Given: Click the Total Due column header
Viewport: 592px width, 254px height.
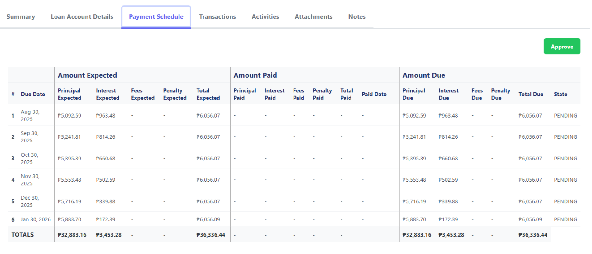Looking at the screenshot, I should [531, 94].
